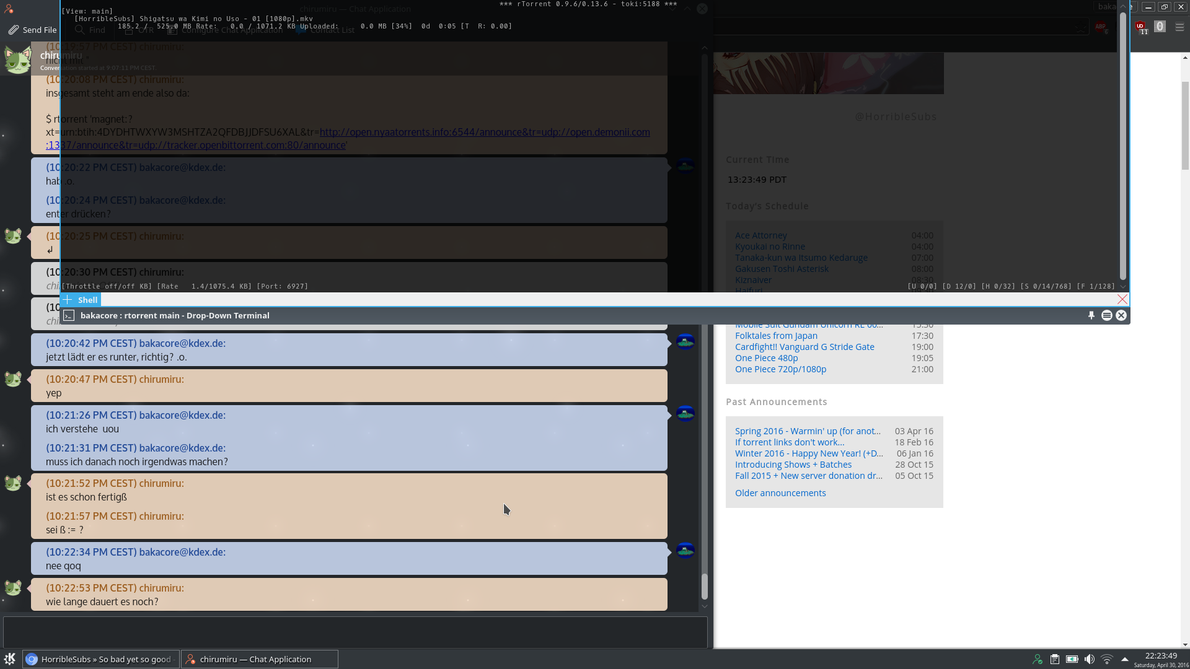Click chirumiru avatar beside 10:22:53 message
The image size is (1190, 669).
13,588
